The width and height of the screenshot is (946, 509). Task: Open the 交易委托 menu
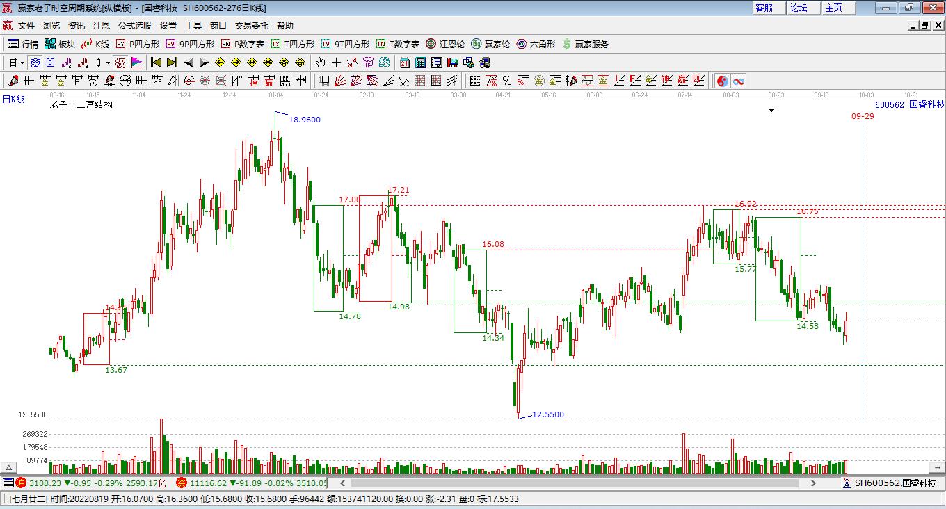point(252,25)
